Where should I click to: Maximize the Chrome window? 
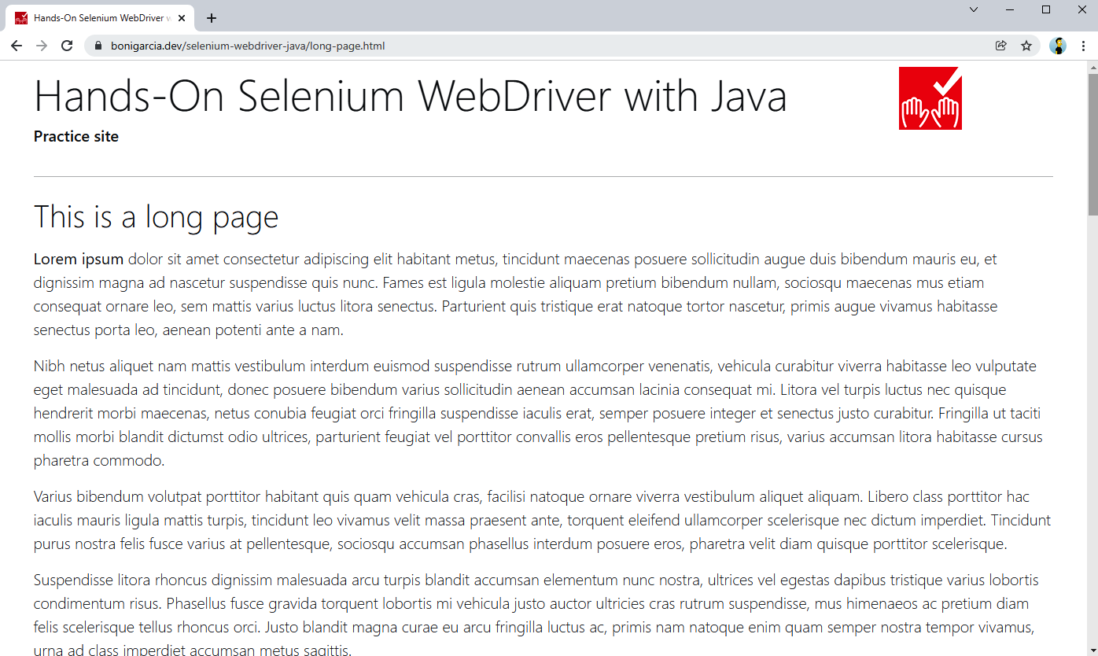pos(1046,9)
